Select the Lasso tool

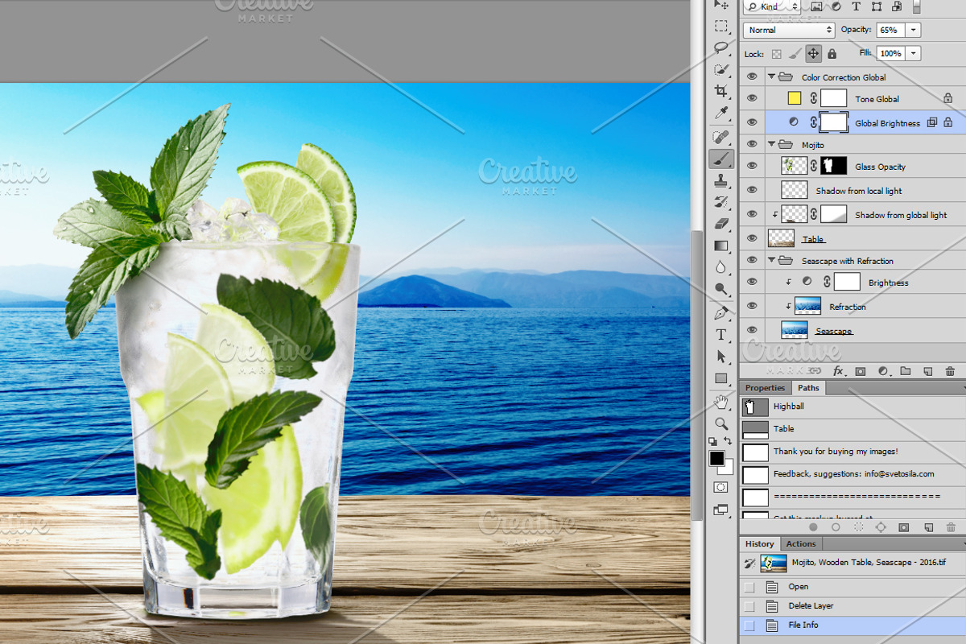pos(721,47)
